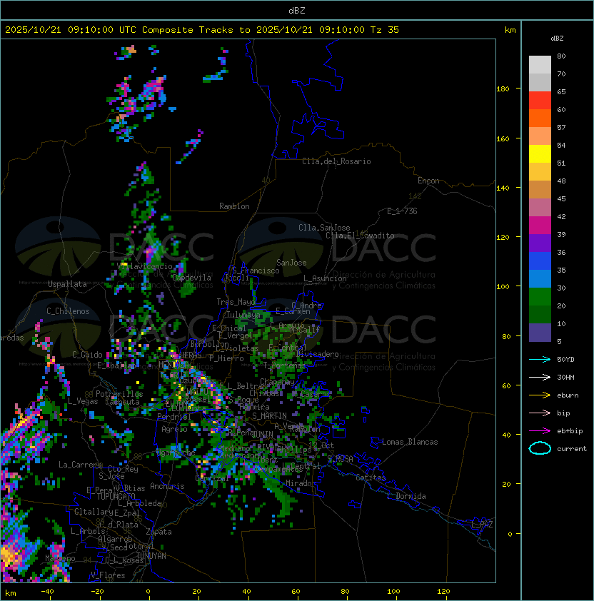Click the Catitas map label
594x601 pixels.
371,478
